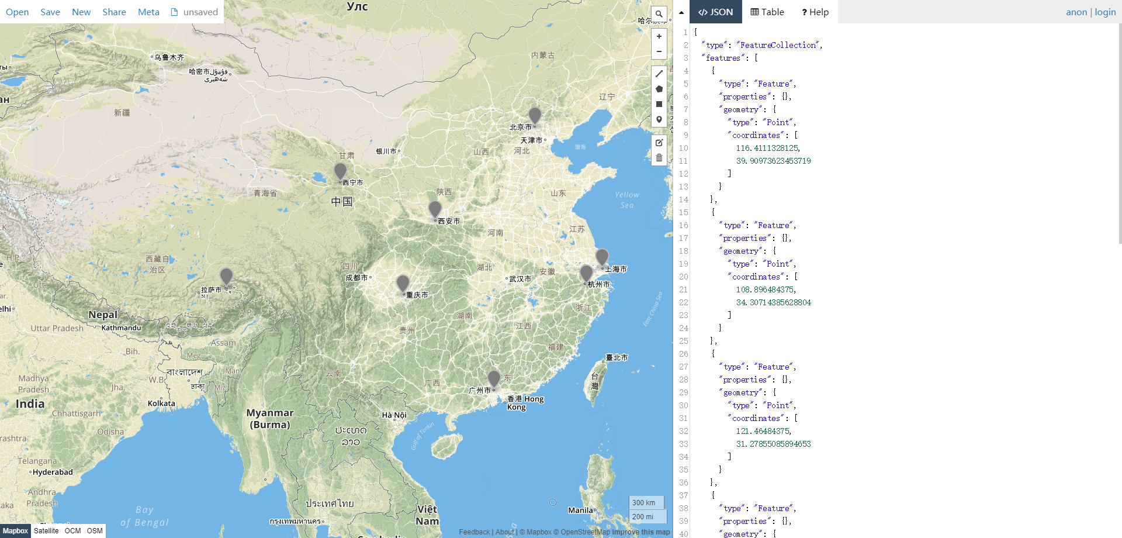1122x538 pixels.
Task: Switch basemap to Satellite
Action: point(46,531)
